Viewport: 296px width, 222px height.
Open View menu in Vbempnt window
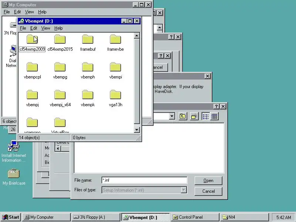(46, 28)
